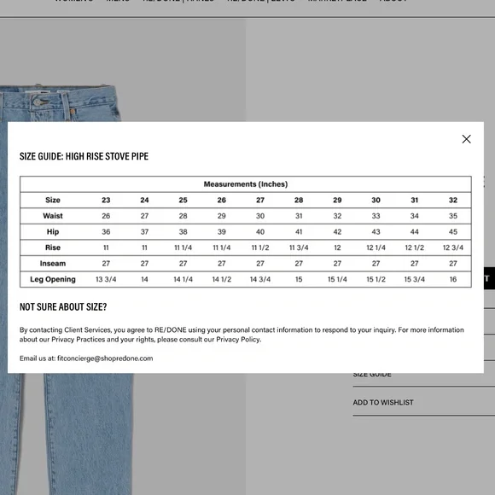The image size is (495, 495).
Task: Click the 'Waist' row label
Action: tap(53, 216)
